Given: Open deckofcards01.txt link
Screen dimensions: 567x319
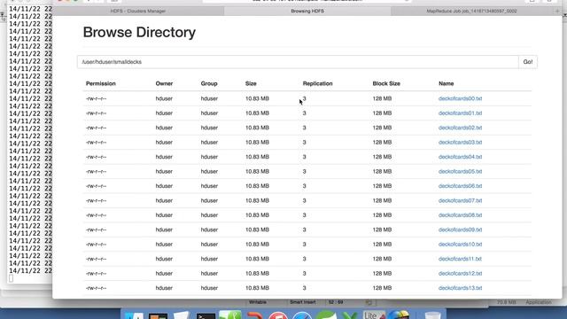Looking at the screenshot, I should pos(460,113).
